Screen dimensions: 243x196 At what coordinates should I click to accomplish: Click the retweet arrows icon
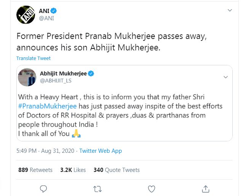(x=98, y=188)
